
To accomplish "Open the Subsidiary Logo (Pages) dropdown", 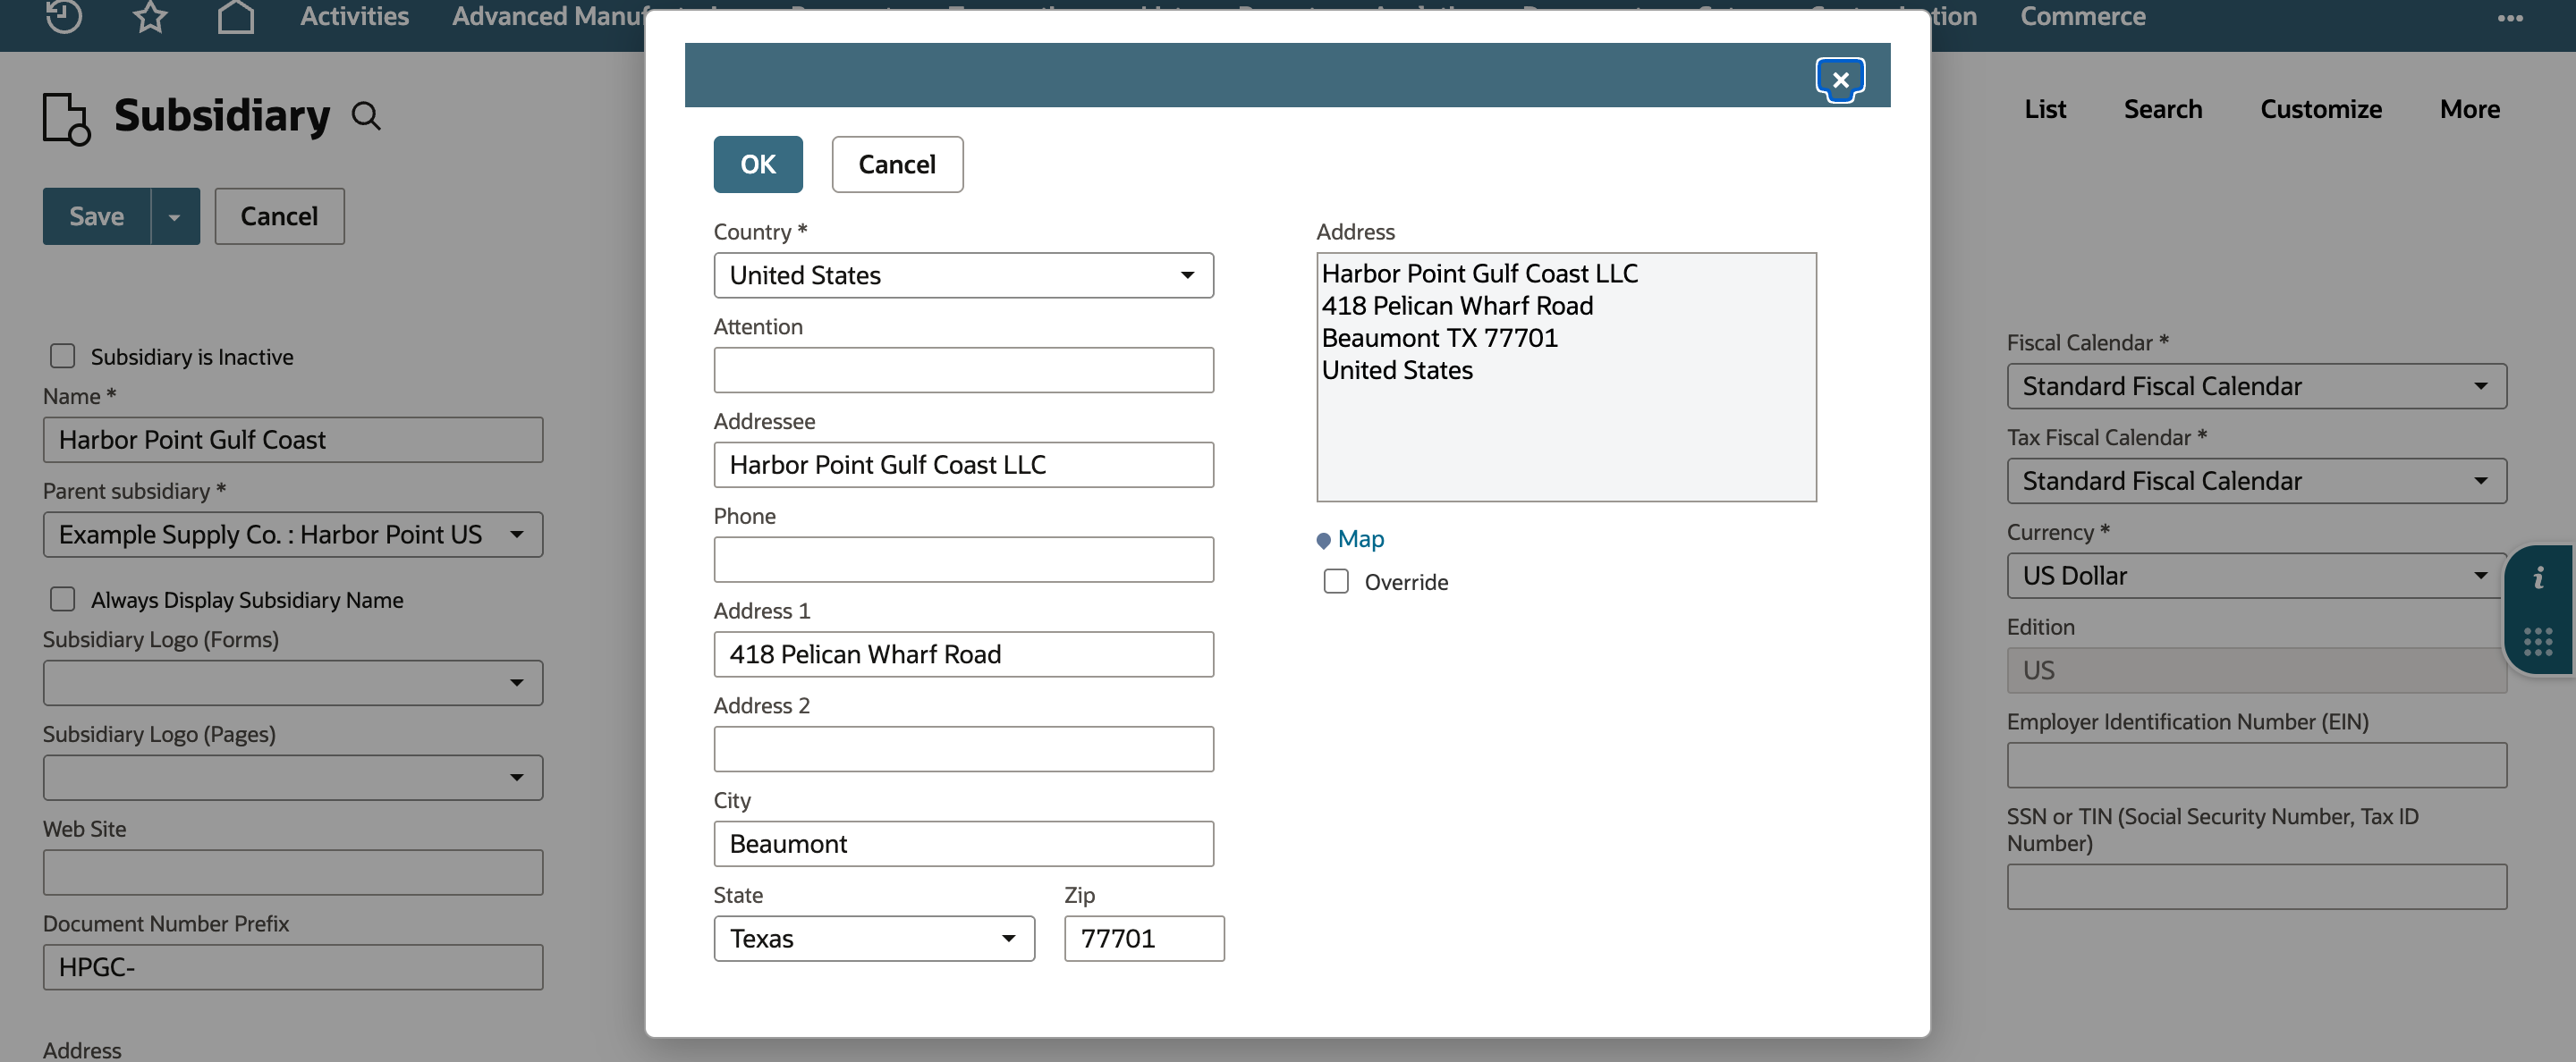I will coord(293,777).
